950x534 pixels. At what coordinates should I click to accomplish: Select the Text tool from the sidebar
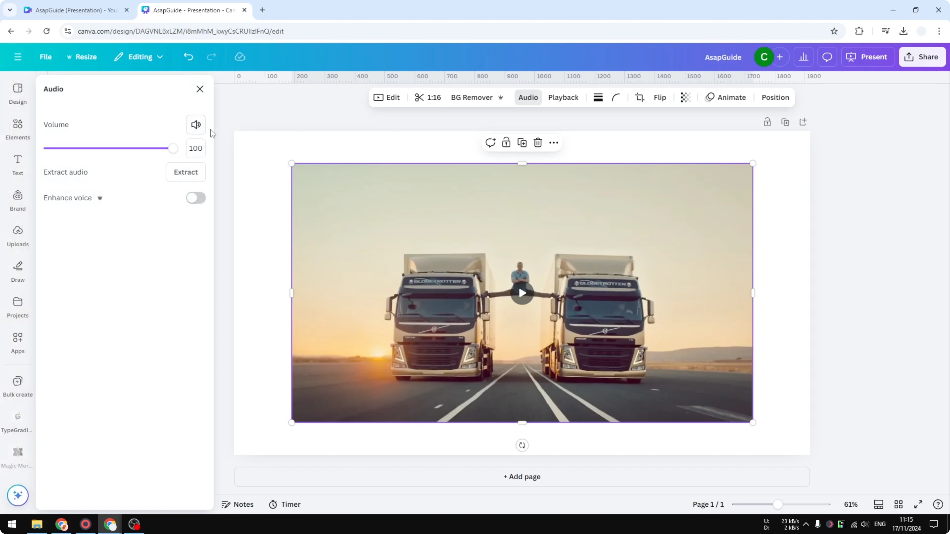(x=17, y=164)
